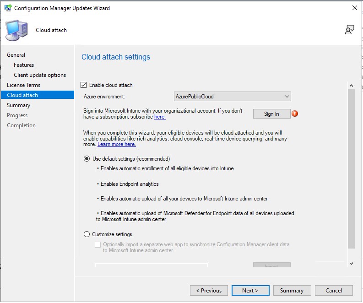Select Use default settings radio button
The height and width of the screenshot is (303, 363).
[87, 159]
